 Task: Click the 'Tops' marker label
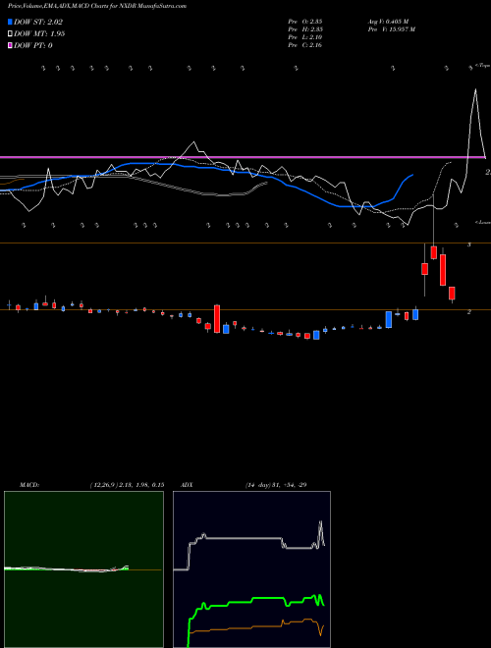pos(482,65)
